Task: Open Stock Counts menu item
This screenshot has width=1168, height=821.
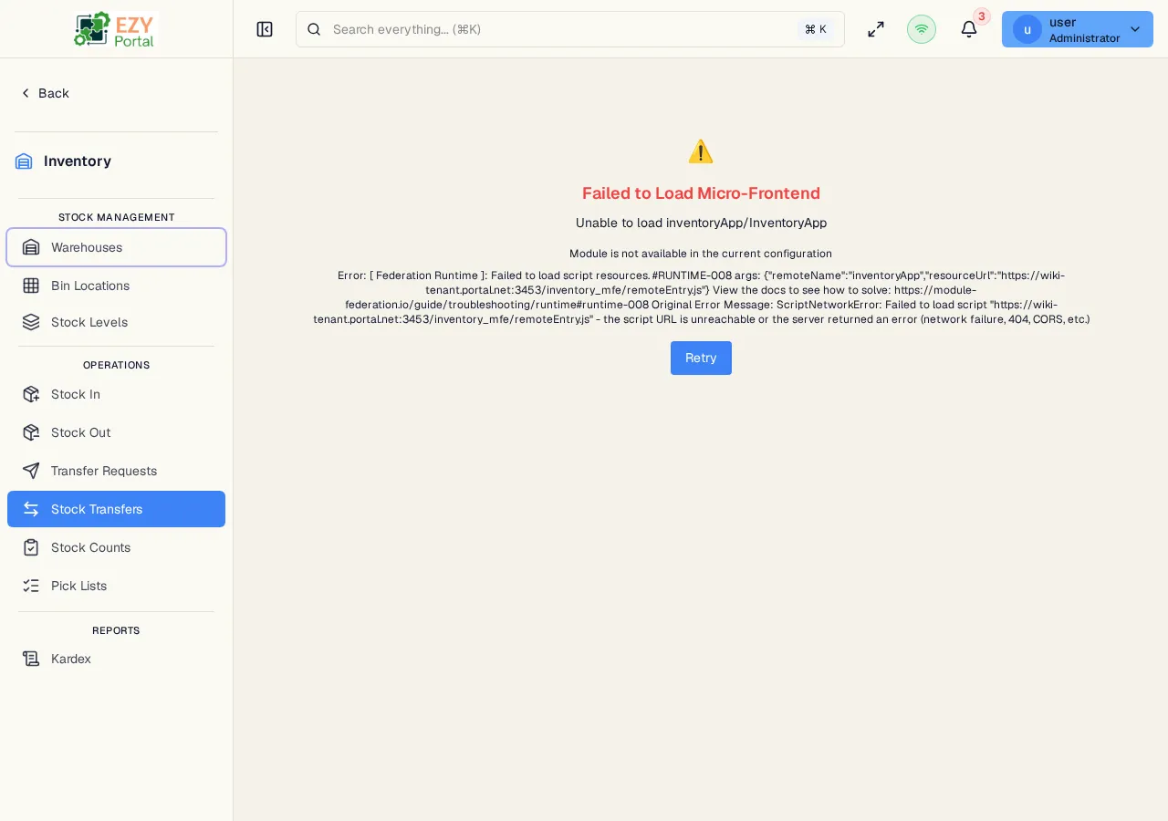Action: coord(116,547)
